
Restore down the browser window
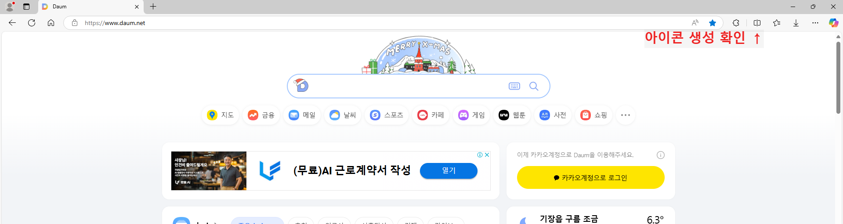click(813, 7)
